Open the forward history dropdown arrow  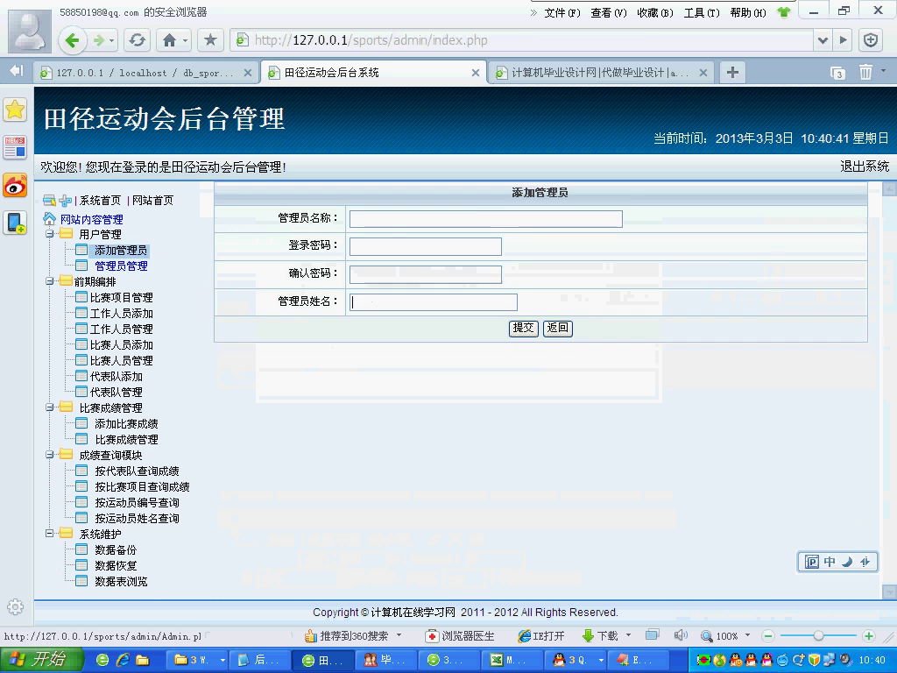(111, 40)
